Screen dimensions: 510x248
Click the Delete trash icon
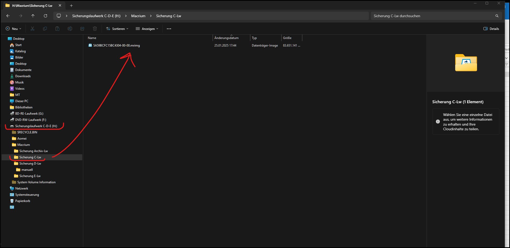click(95, 29)
